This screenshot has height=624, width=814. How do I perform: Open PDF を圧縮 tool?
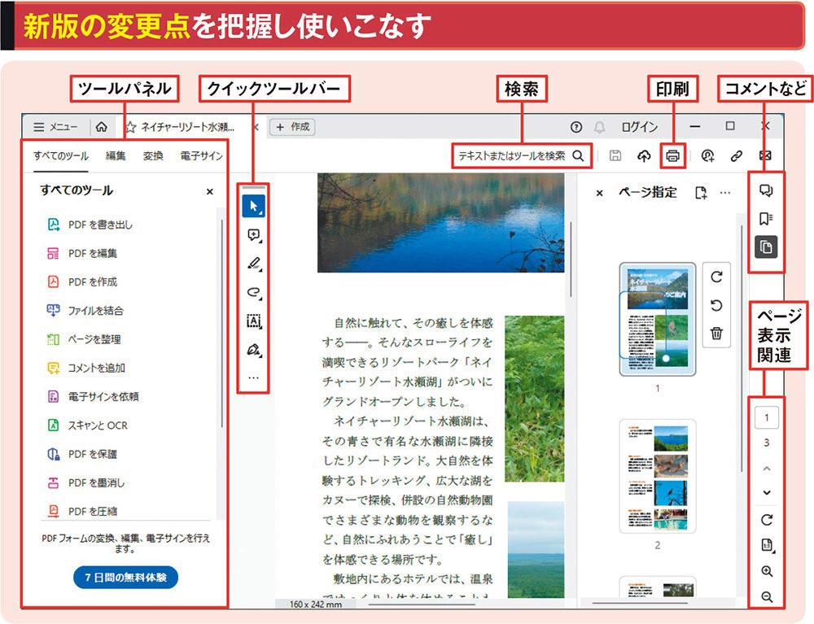pyautogui.click(x=82, y=511)
